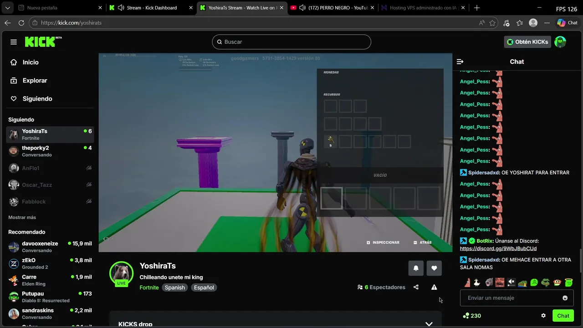Open a new browser tab
This screenshot has height=328, width=583.
pyautogui.click(x=477, y=8)
